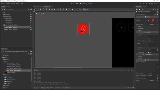Revert the Texture property to default
This screenshot has width=160, height=90.
coord(146,20)
